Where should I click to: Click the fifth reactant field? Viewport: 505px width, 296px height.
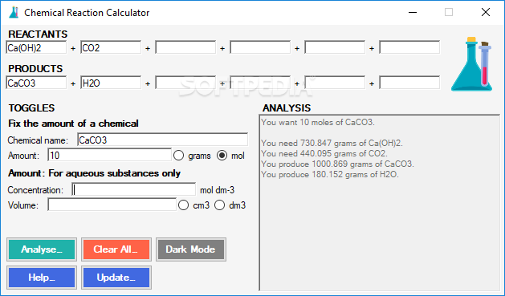[335, 47]
